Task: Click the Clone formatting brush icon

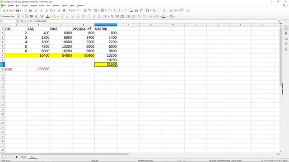Action: pos(59,10)
